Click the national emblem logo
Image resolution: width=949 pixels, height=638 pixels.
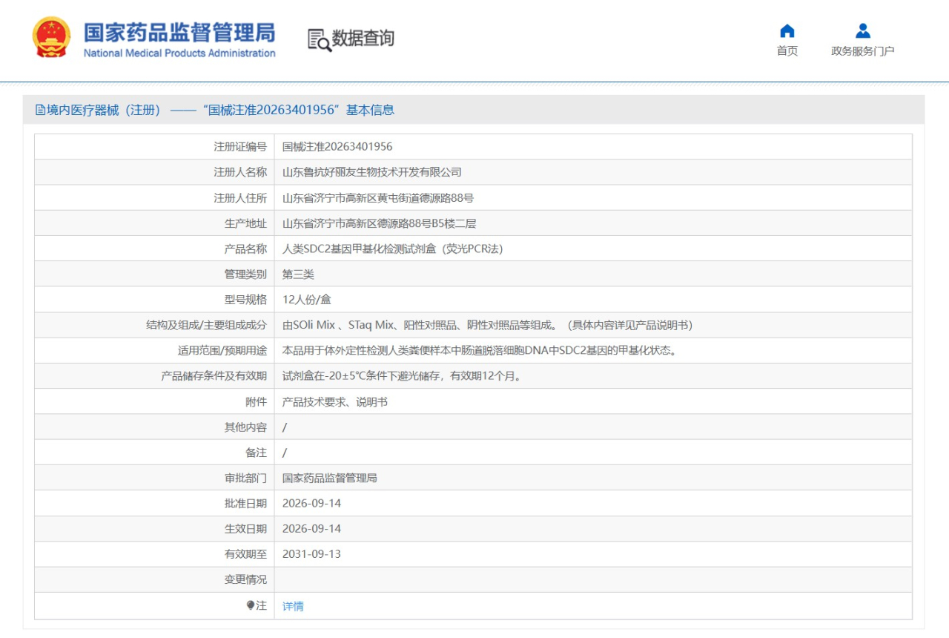click(51, 37)
